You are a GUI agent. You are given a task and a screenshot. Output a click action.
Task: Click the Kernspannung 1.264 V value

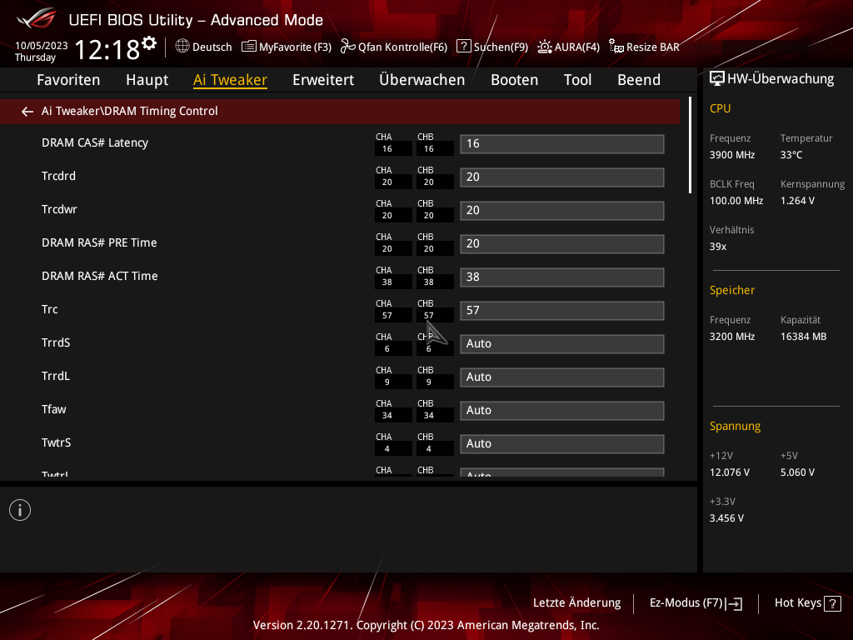tap(797, 201)
